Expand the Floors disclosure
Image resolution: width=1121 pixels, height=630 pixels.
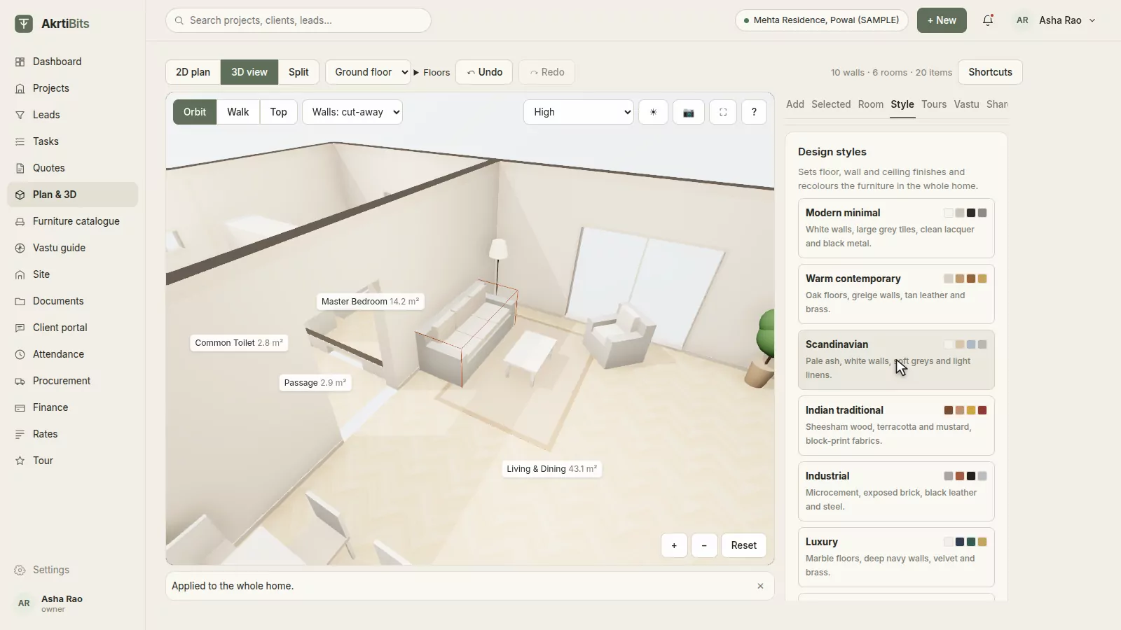click(x=432, y=72)
